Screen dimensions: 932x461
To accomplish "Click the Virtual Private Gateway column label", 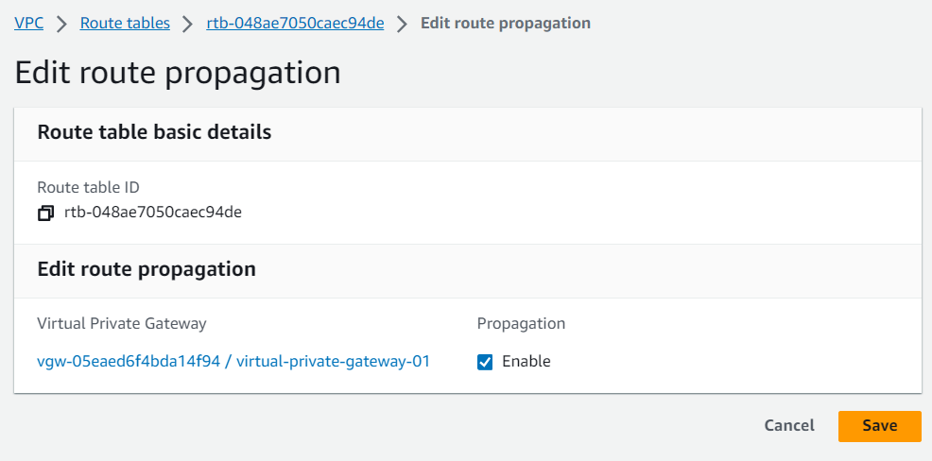I will (x=122, y=323).
